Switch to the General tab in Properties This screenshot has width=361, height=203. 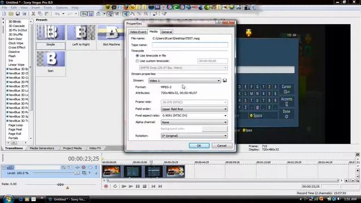[166, 32]
